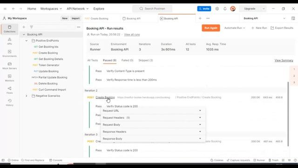The height and width of the screenshot is (168, 298).
Task: Jump to iteration 2 in side strip
Action: click(294, 76)
